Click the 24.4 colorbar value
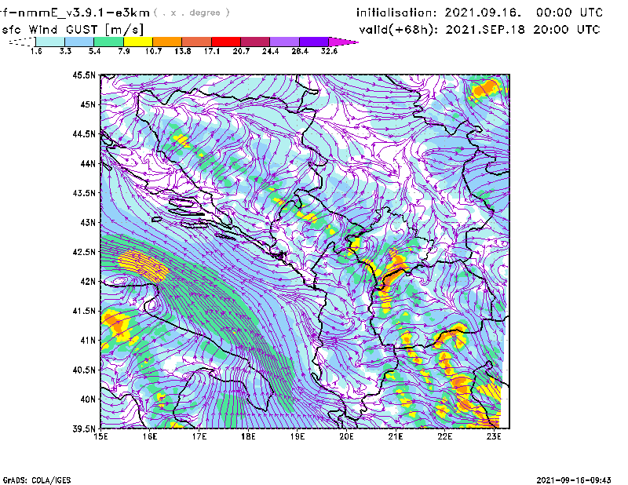Screen dimensions: 628x485 [270, 51]
